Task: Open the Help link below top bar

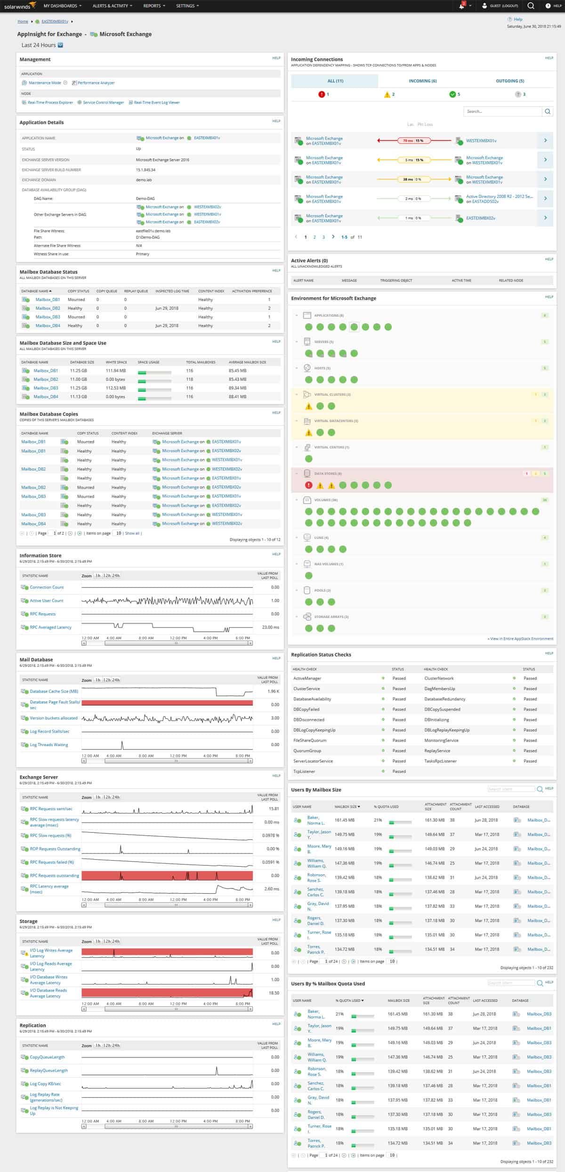Action: (518, 19)
